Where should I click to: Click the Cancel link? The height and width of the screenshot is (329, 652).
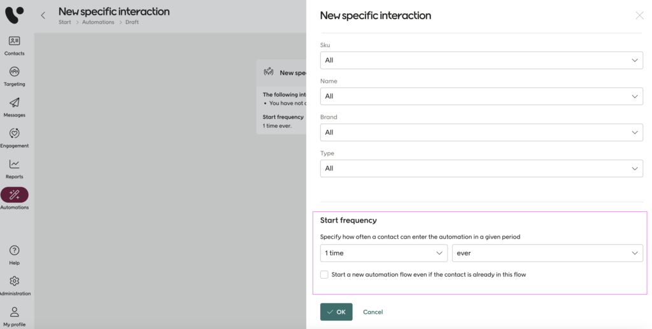tap(372, 312)
